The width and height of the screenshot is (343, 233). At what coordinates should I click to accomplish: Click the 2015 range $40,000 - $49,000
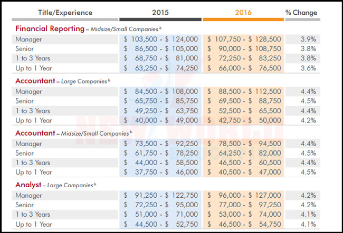point(161,120)
